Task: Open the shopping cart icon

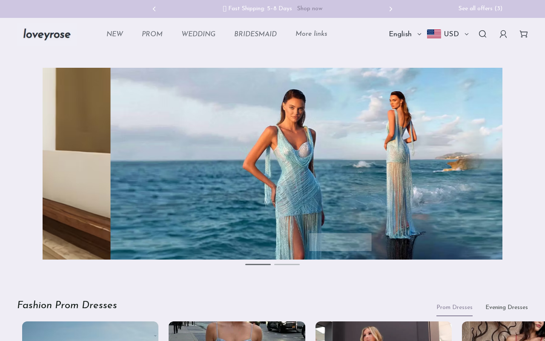Action: [524, 34]
